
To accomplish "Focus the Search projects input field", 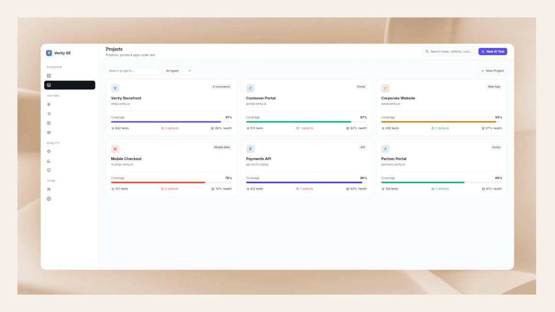I will [x=133, y=71].
